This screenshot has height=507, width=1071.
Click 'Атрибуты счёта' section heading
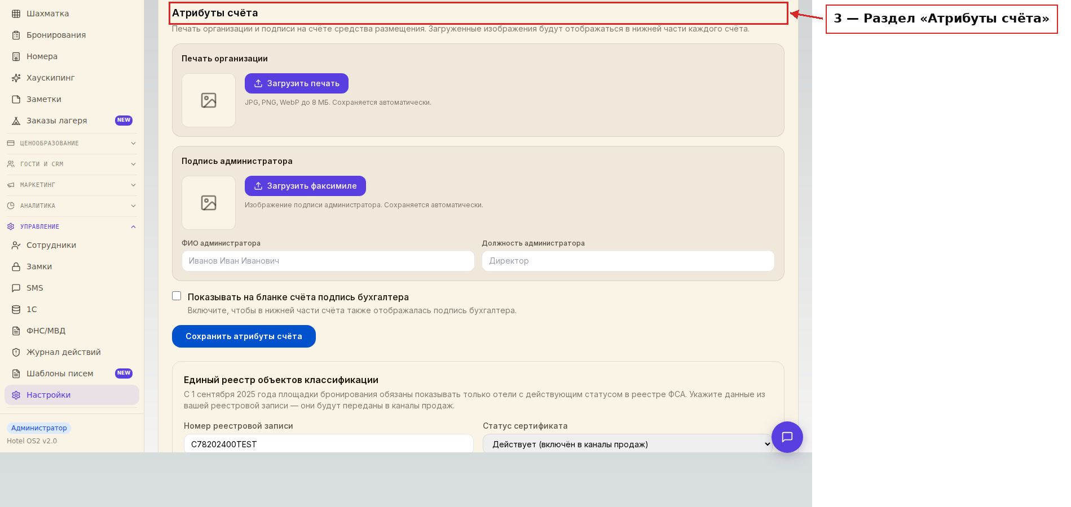pyautogui.click(x=215, y=13)
